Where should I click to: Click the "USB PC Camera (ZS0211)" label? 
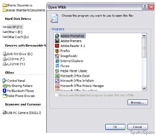tap(24, 113)
